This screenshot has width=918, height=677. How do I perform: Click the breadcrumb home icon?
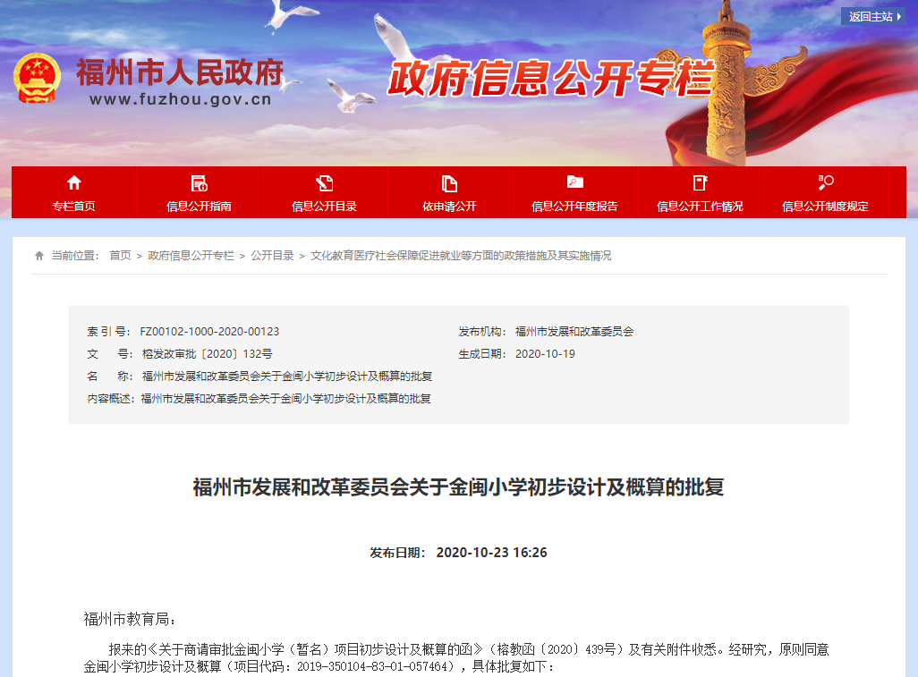point(39,256)
